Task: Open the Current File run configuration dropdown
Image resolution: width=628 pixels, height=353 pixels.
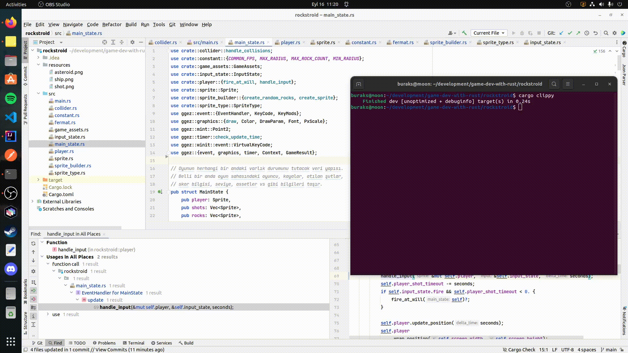Action: click(x=489, y=33)
